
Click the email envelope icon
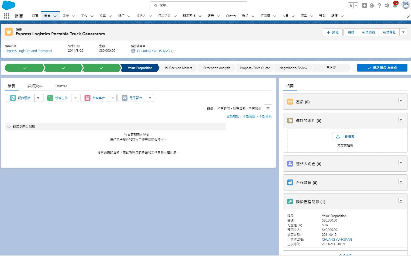click(124, 98)
